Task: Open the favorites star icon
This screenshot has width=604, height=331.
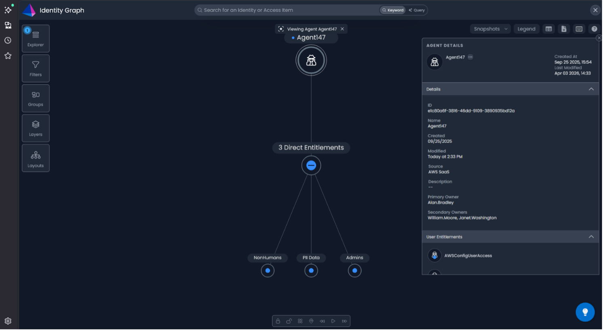Action: (8, 56)
